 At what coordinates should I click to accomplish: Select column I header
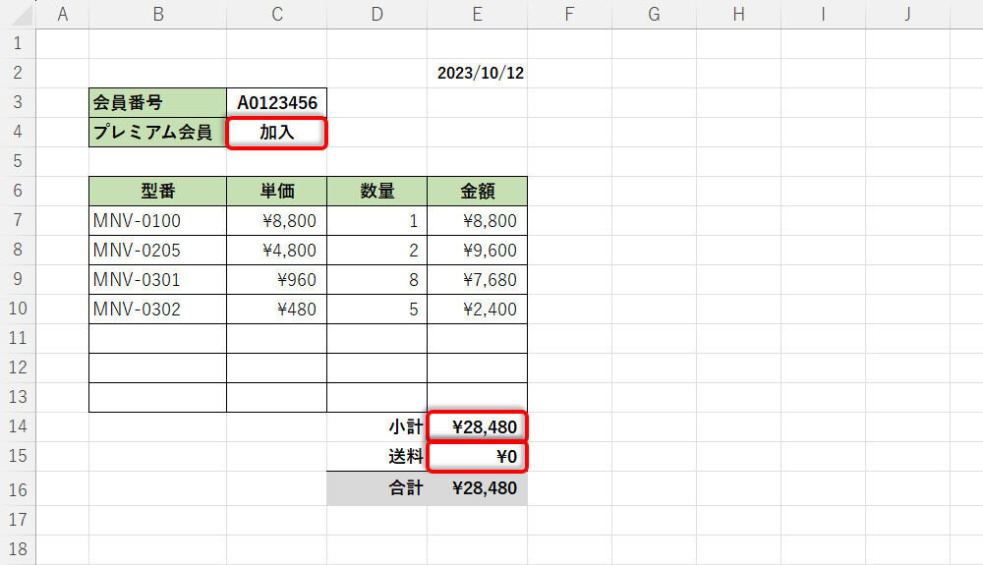coord(823,15)
